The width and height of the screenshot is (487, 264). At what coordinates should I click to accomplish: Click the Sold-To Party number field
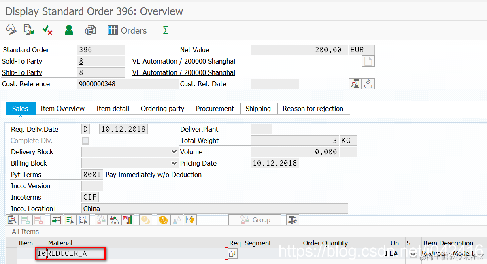pos(101,61)
